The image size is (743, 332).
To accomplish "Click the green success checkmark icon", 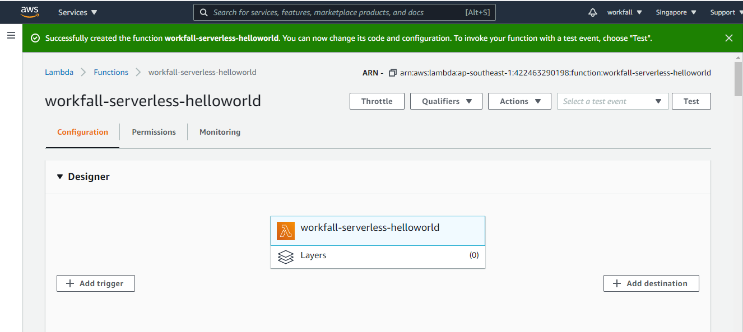I will [35, 38].
